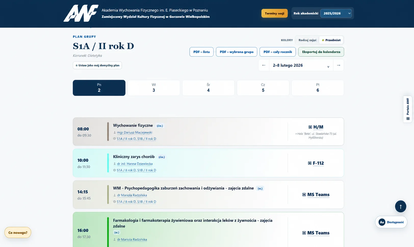414x247 pixels.
Task: Select the Pt 6 day tab
Action: coord(318,88)
